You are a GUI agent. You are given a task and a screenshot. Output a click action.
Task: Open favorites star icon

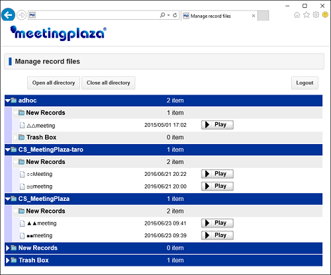click(x=307, y=15)
